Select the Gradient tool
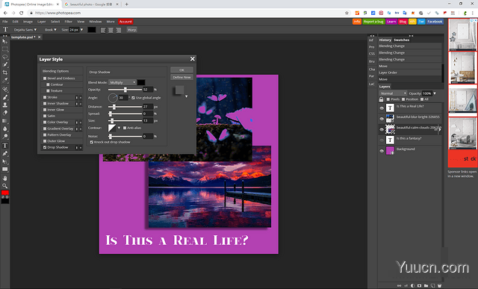The image size is (478, 289). click(4, 121)
